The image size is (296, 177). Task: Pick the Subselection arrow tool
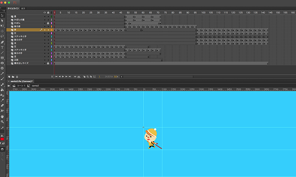coord(2,21)
